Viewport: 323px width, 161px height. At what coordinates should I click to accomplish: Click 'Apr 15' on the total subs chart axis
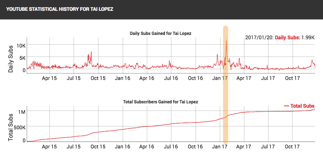(x=49, y=147)
